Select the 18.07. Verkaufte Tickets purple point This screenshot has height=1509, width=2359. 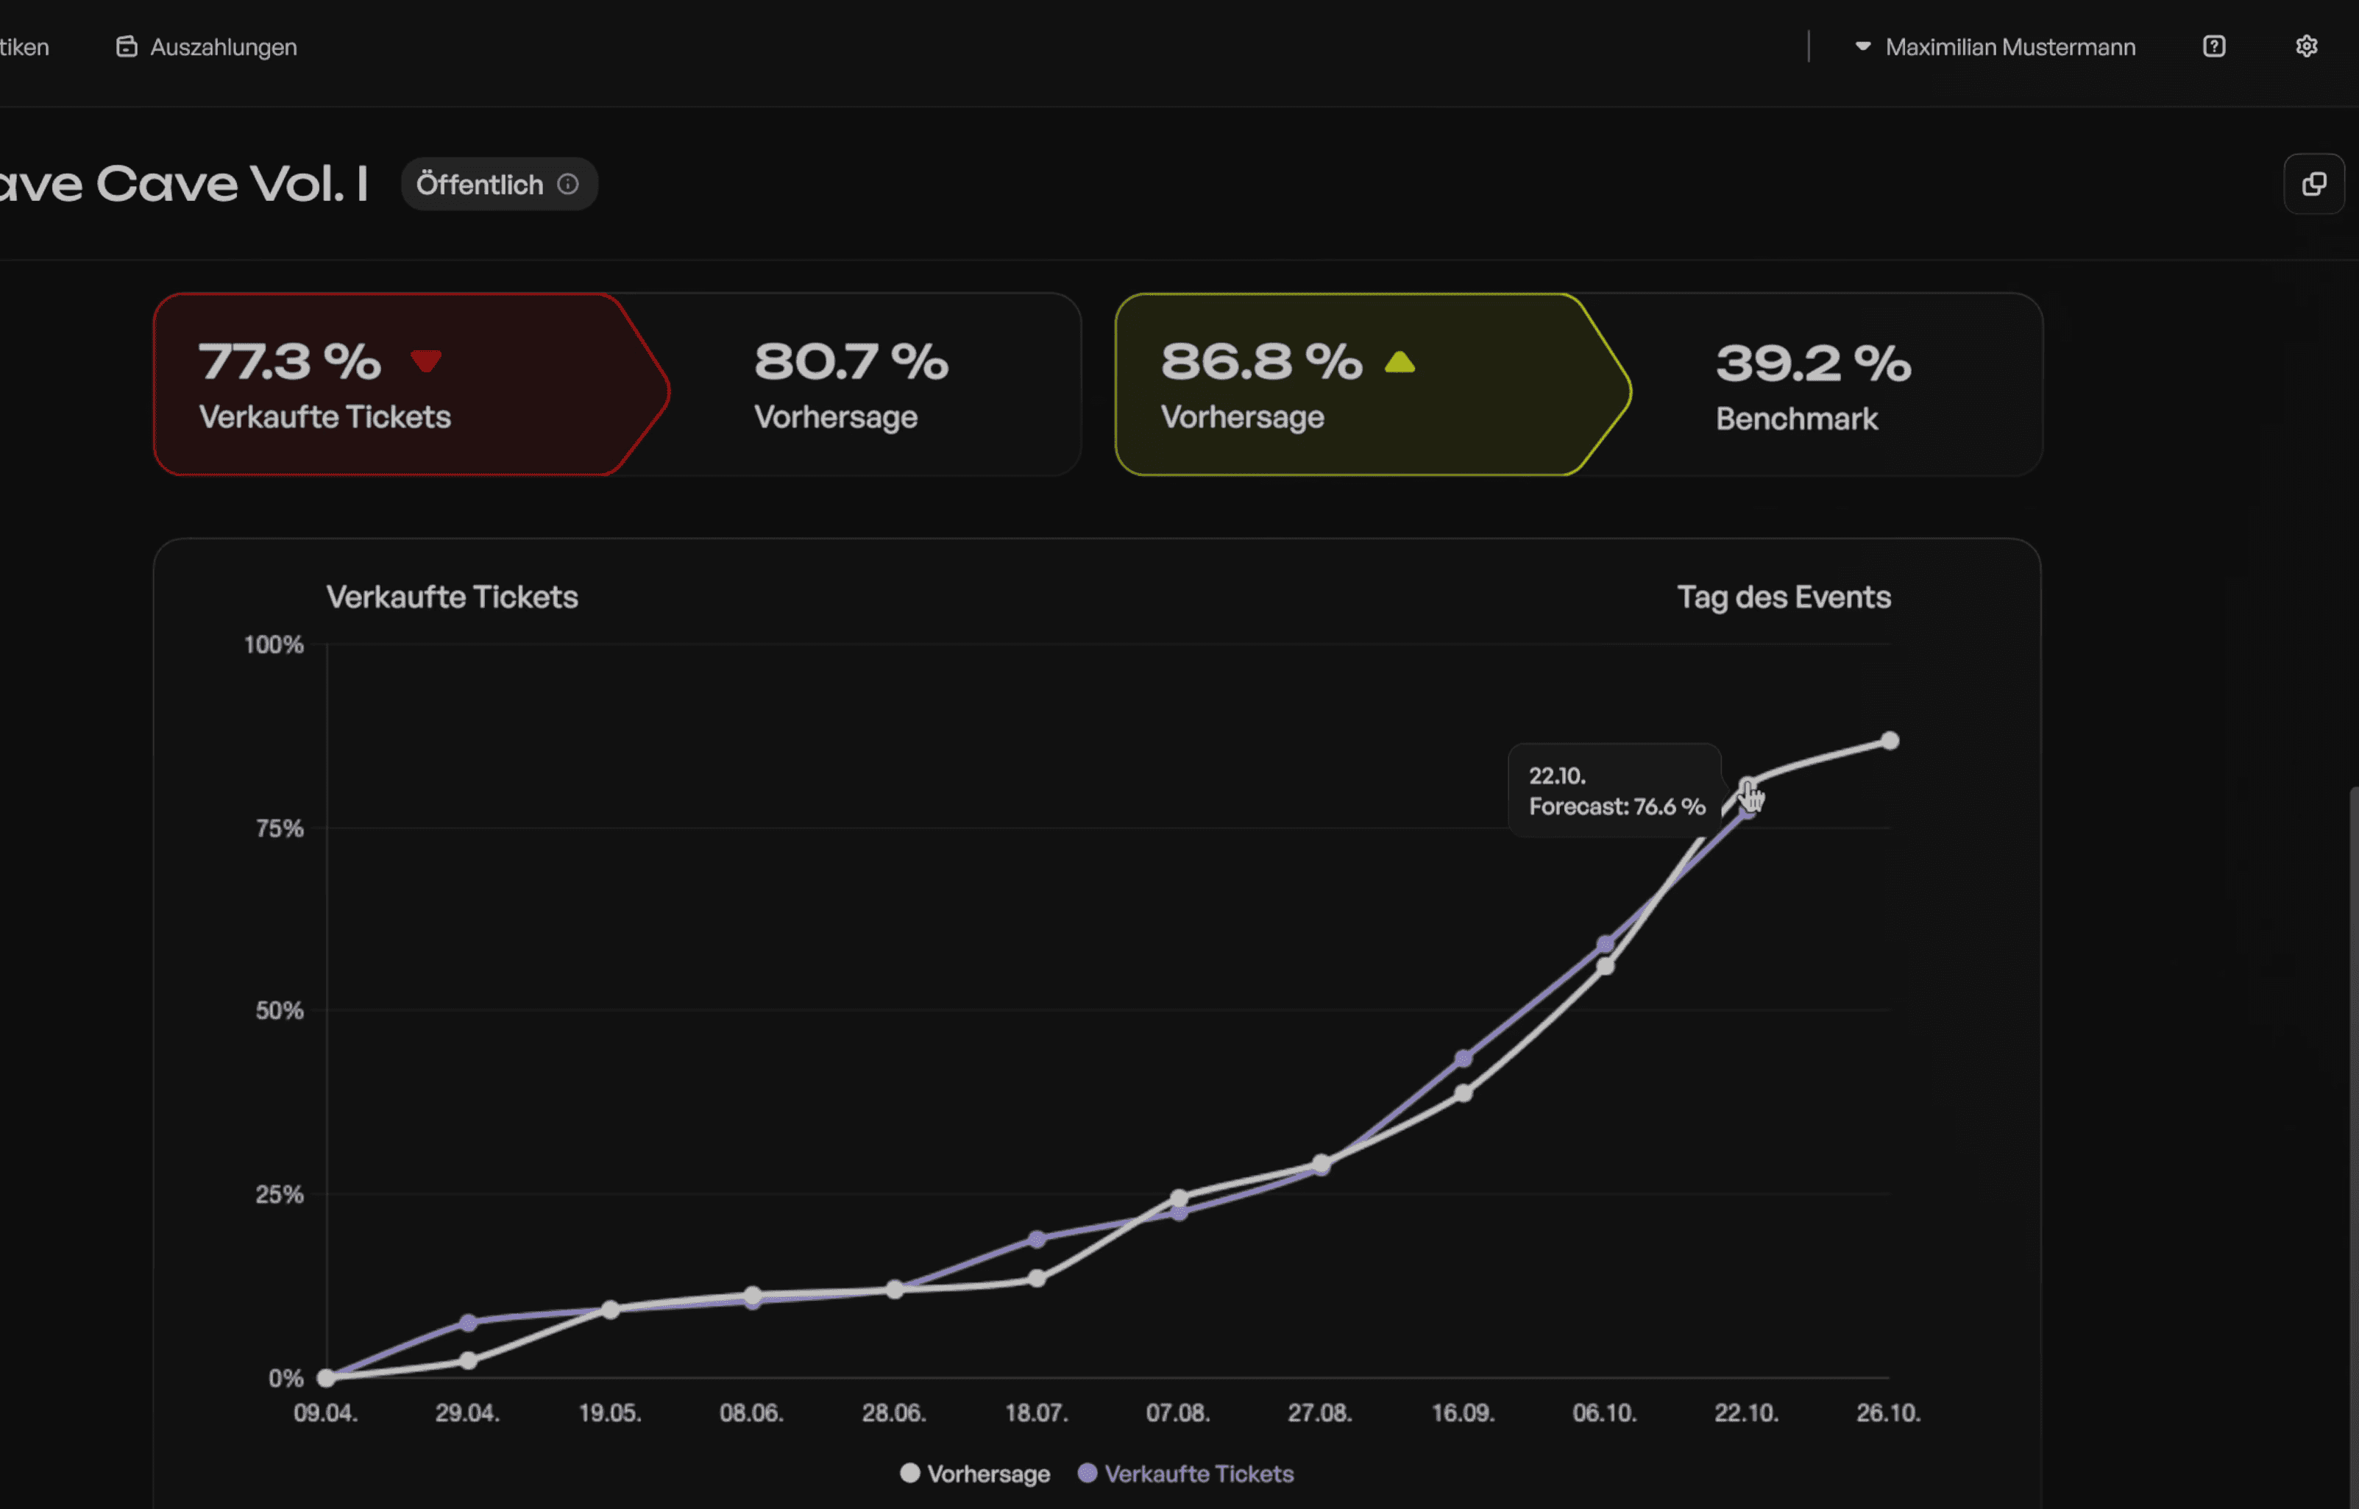(x=1037, y=1238)
